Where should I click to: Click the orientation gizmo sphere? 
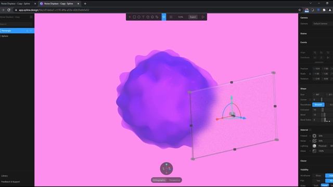pyautogui.click(x=166, y=168)
